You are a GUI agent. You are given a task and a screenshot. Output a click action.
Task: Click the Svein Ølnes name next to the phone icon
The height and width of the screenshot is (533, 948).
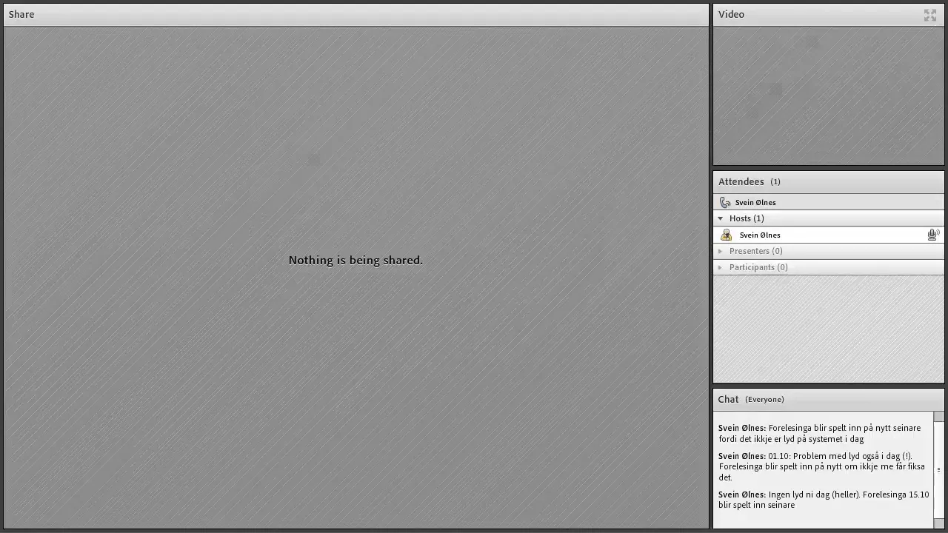coord(755,202)
